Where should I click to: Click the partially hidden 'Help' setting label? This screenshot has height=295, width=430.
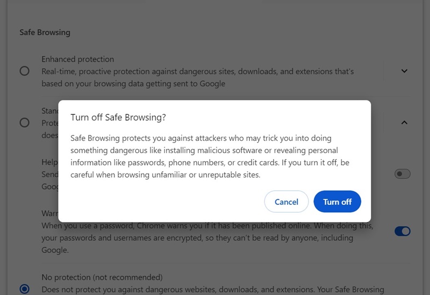(x=49, y=162)
